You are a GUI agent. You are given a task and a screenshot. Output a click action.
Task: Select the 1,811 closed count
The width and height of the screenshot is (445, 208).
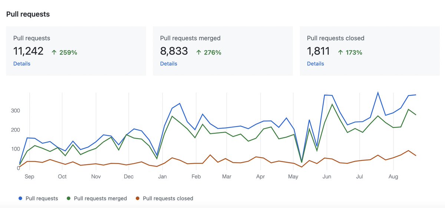319,51
